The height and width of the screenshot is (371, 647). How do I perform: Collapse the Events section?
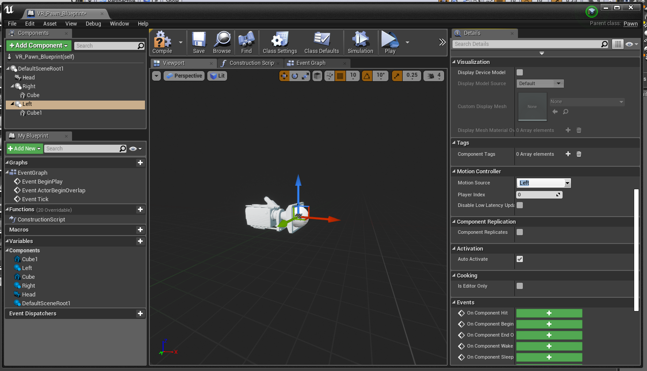454,303
